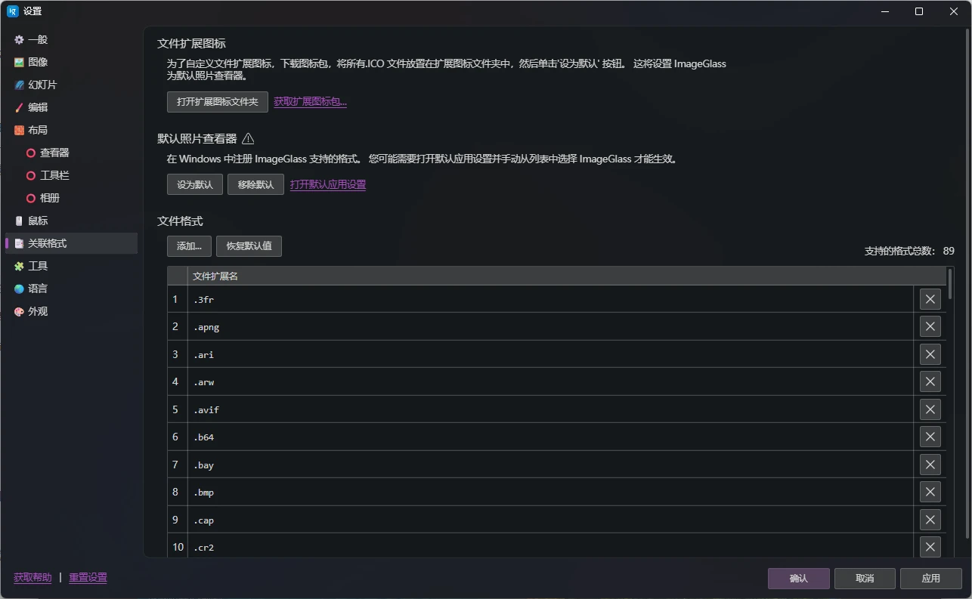
Task: Click the 重置设置 link
Action: tap(88, 577)
